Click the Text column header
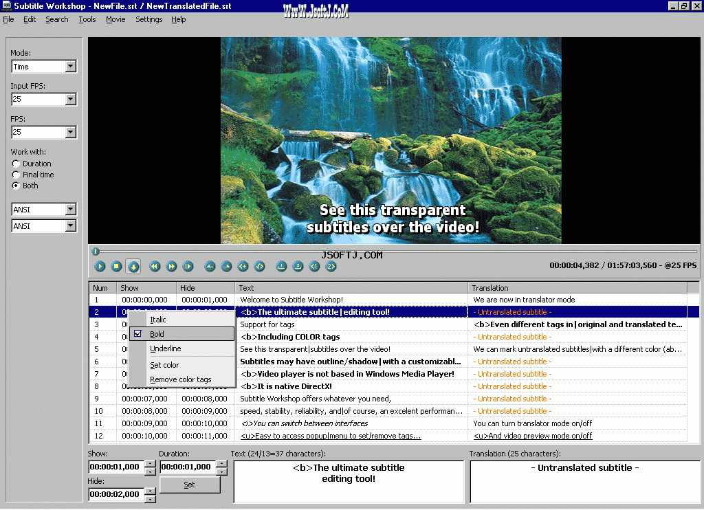The width and height of the screenshot is (704, 510). pos(351,288)
